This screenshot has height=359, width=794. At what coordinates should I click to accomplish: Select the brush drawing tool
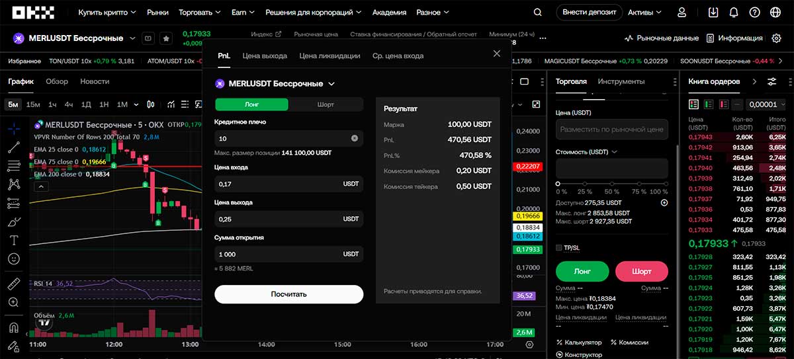14,221
